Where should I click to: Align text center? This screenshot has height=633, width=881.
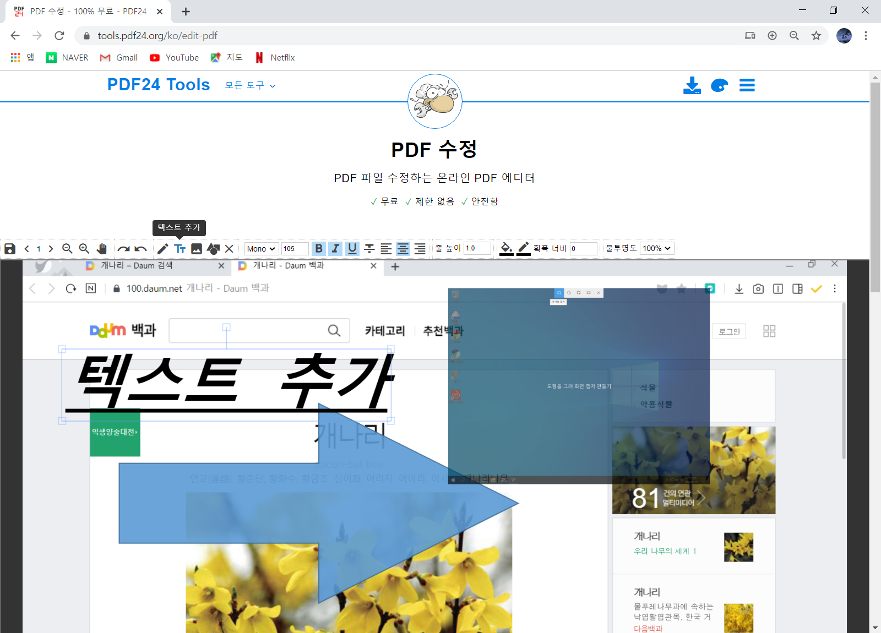[x=403, y=249]
